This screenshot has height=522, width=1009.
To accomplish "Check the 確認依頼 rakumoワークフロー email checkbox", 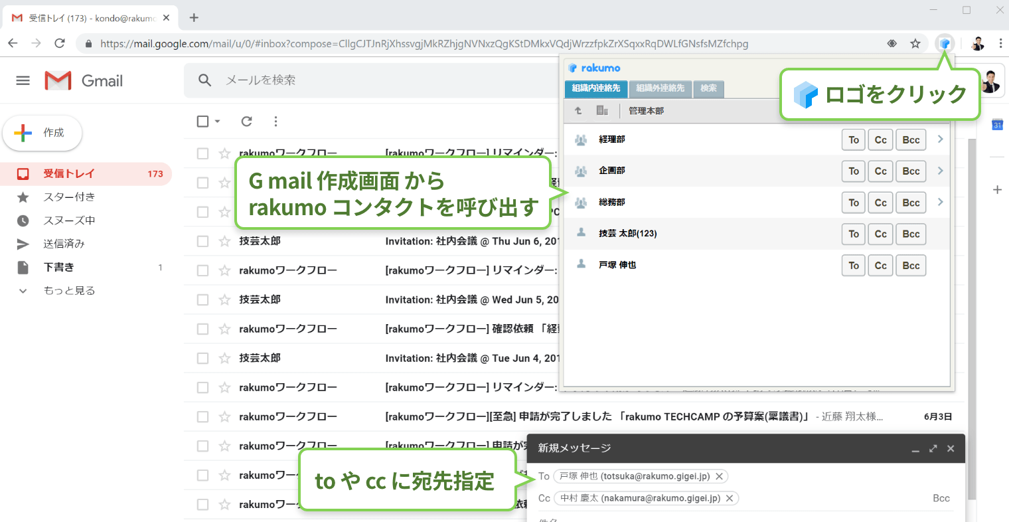I will coord(202,329).
